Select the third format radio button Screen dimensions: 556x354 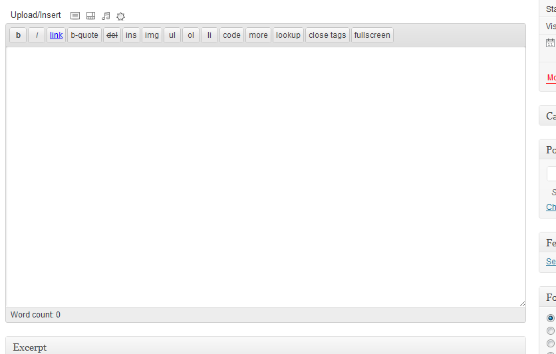[550, 343]
